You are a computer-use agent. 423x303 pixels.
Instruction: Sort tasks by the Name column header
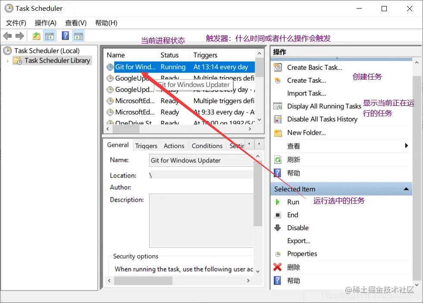pyautogui.click(x=131, y=55)
